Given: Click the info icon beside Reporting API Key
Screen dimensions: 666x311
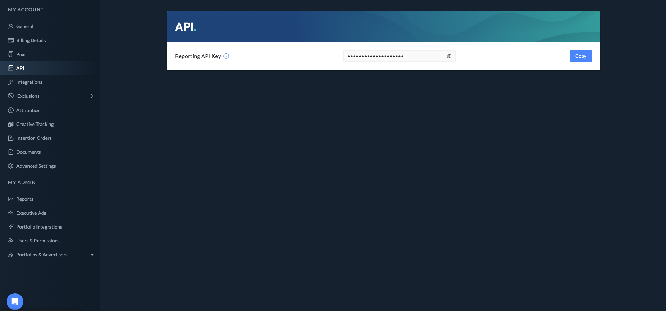Looking at the screenshot, I should [226, 56].
